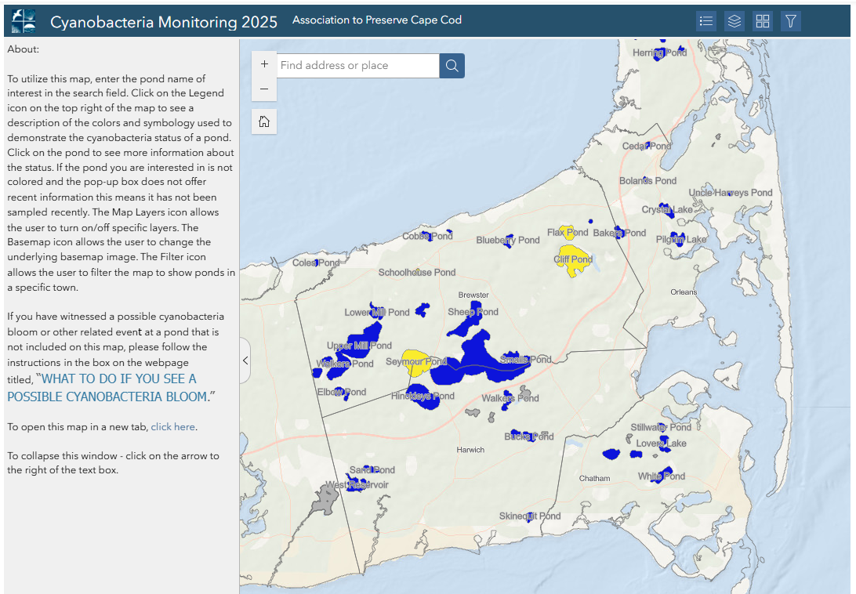Follow the 'click here' link
The width and height of the screenshot is (856, 594).
point(172,427)
